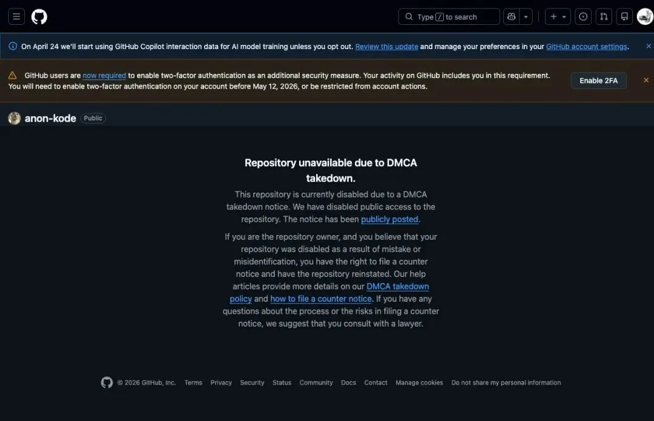Open the footer 'Terms' link
The image size is (654, 421).
click(194, 383)
